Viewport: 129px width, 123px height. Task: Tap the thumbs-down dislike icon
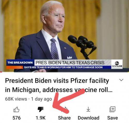tap(41, 109)
